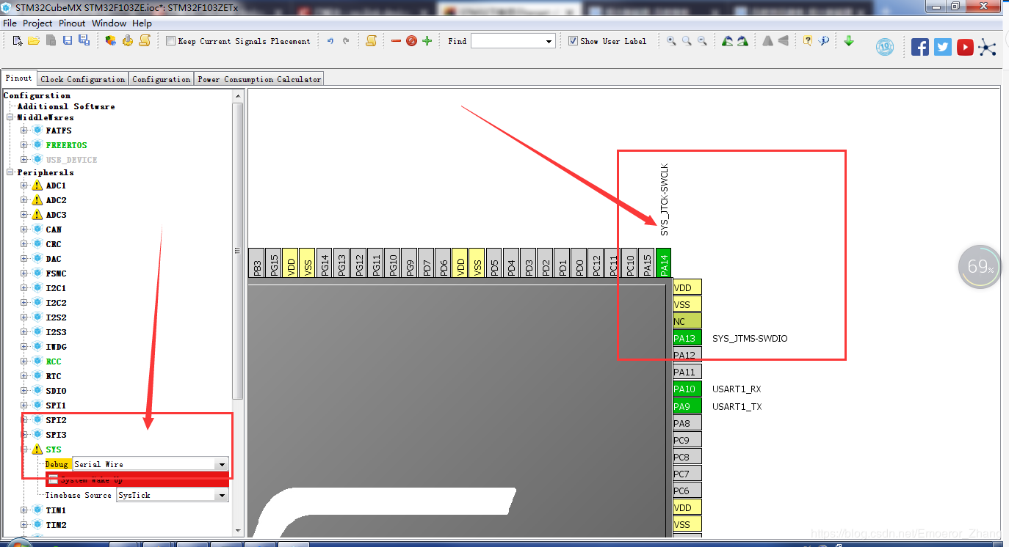Open the ST YouTube channel icon
Viewport: 1009px width, 547px height.
tap(966, 48)
